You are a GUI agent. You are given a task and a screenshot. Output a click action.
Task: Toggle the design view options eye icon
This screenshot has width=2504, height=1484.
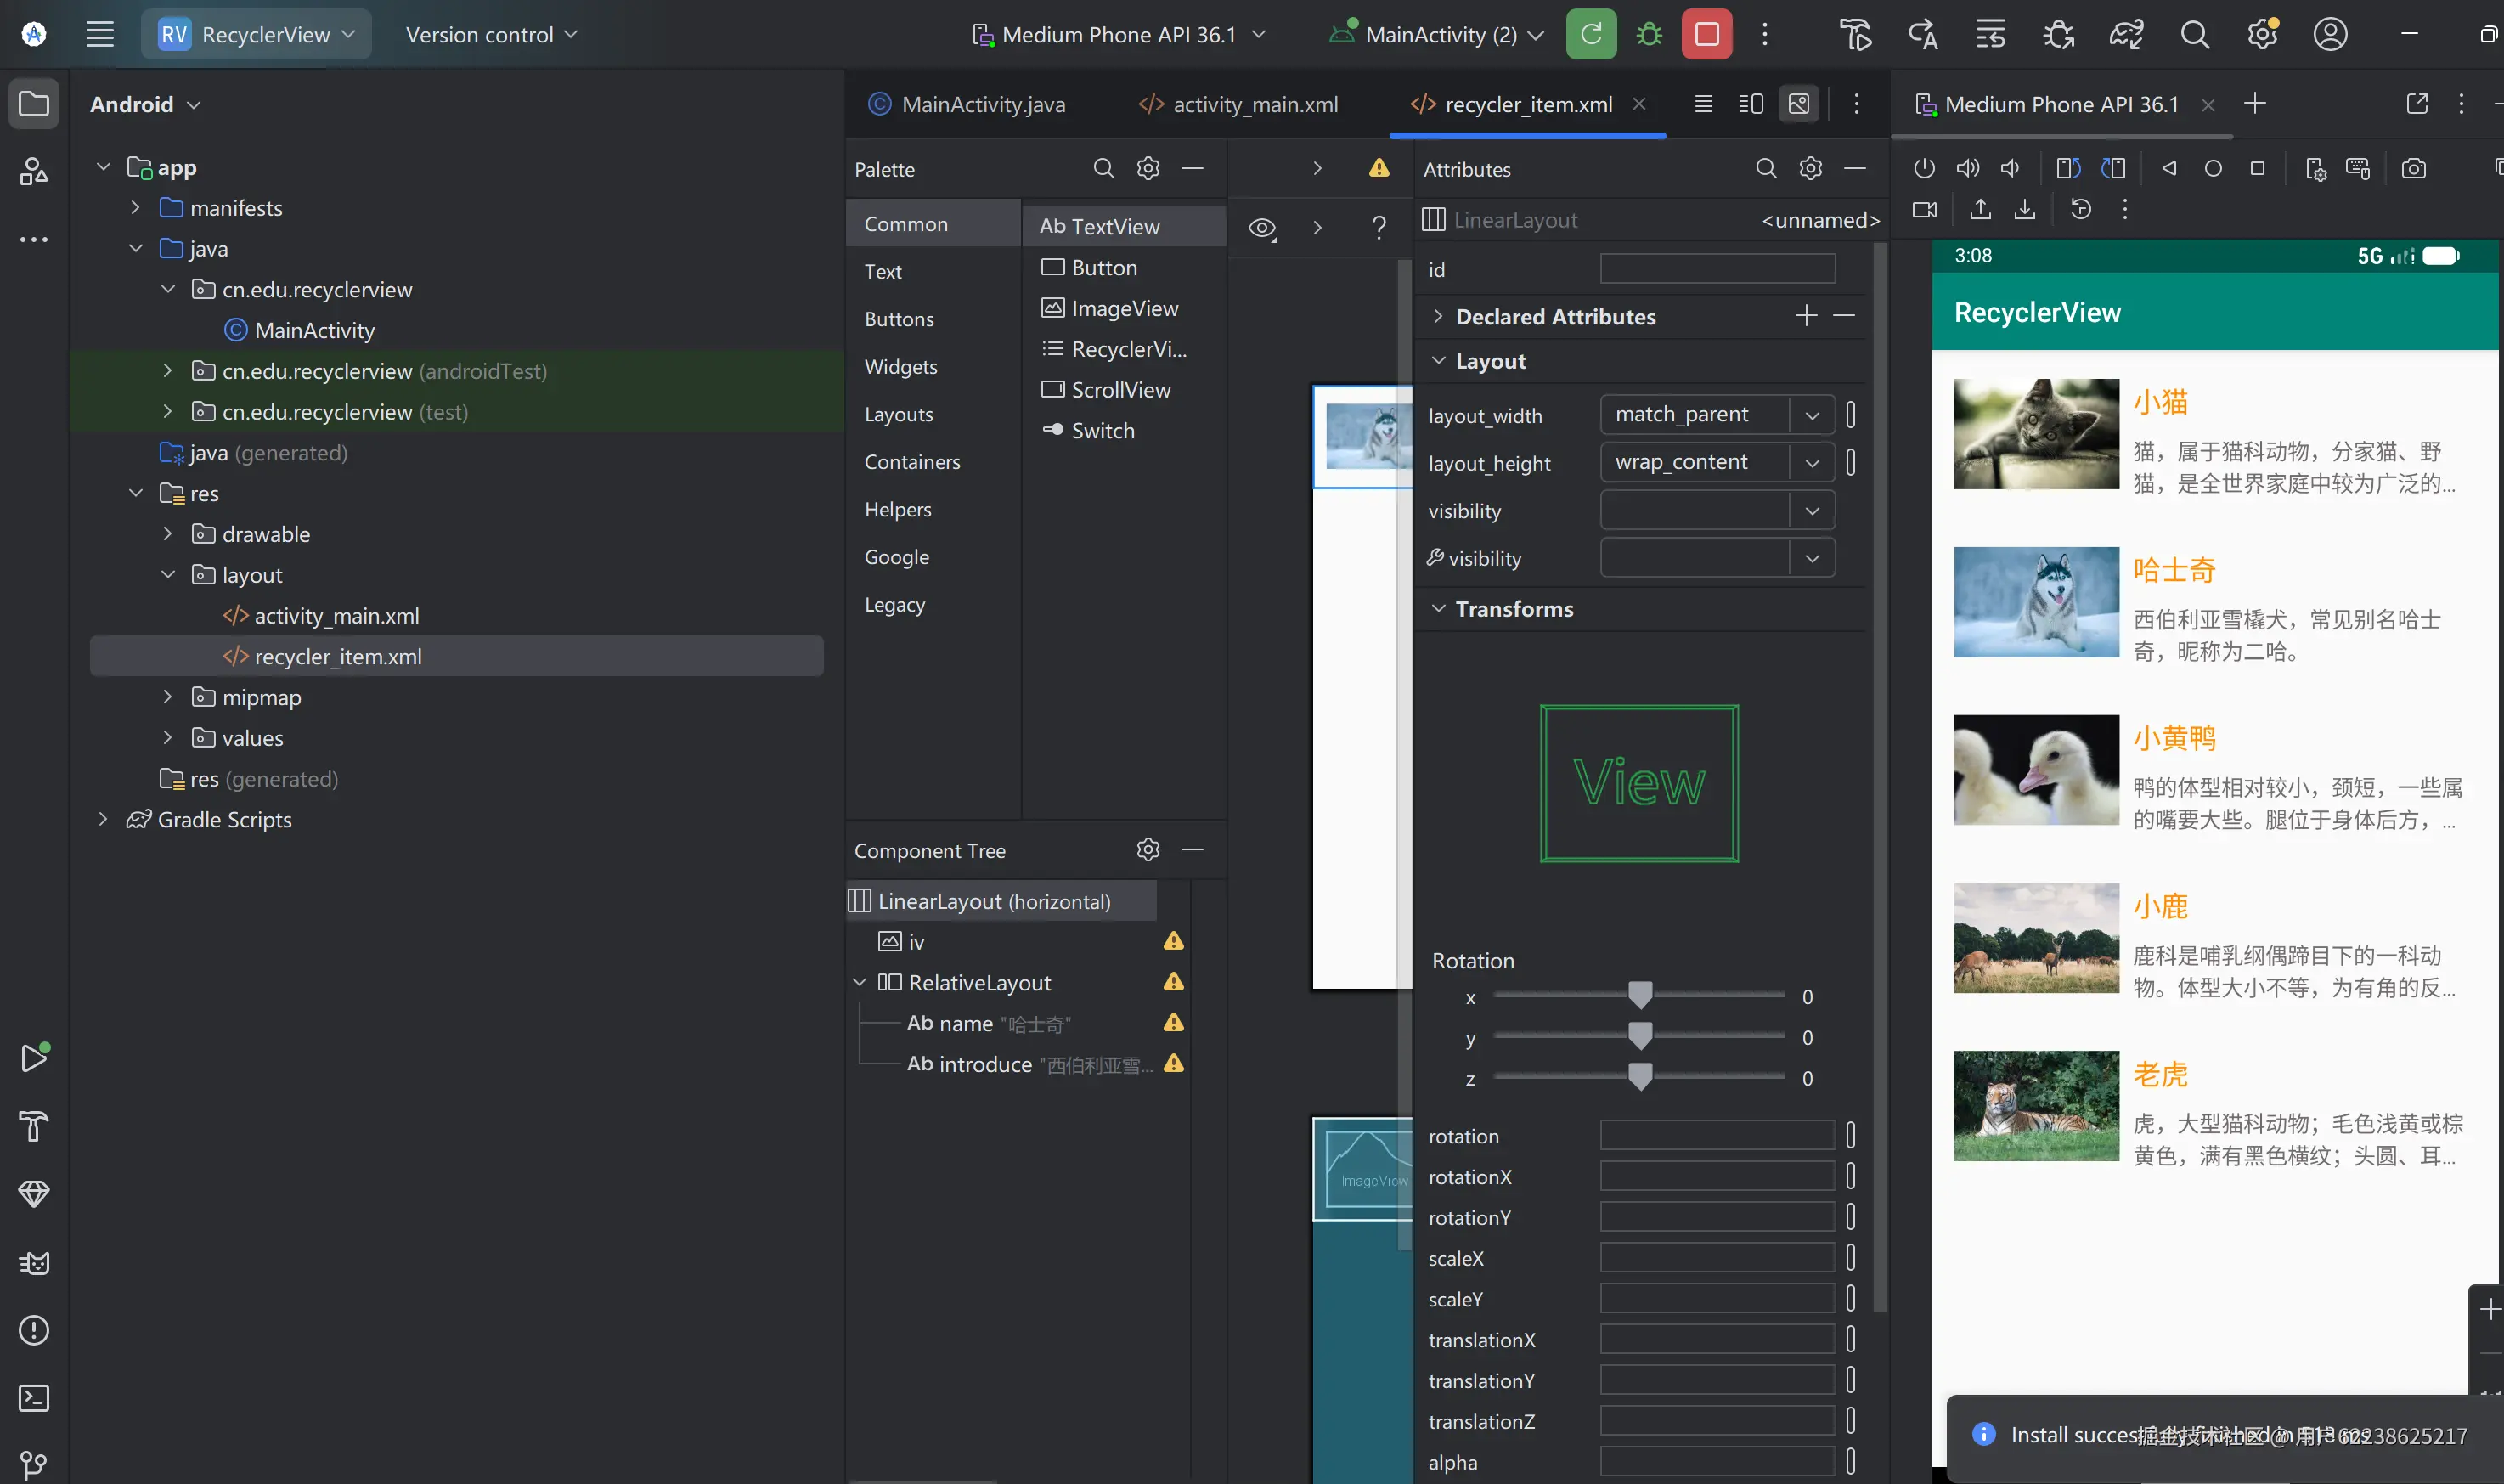[x=1262, y=228]
